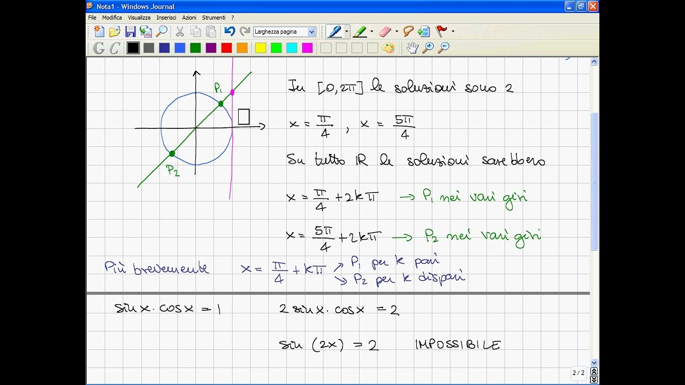Open the Visualizza menu

point(139,18)
